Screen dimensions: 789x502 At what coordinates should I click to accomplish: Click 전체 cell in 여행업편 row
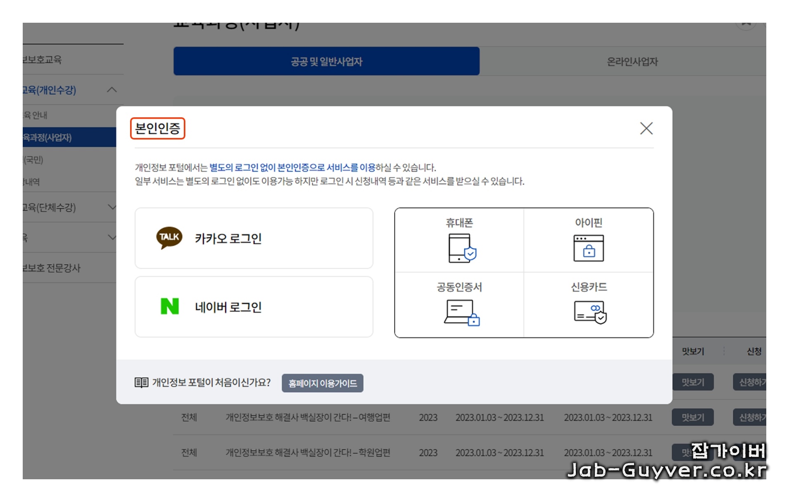[189, 417]
